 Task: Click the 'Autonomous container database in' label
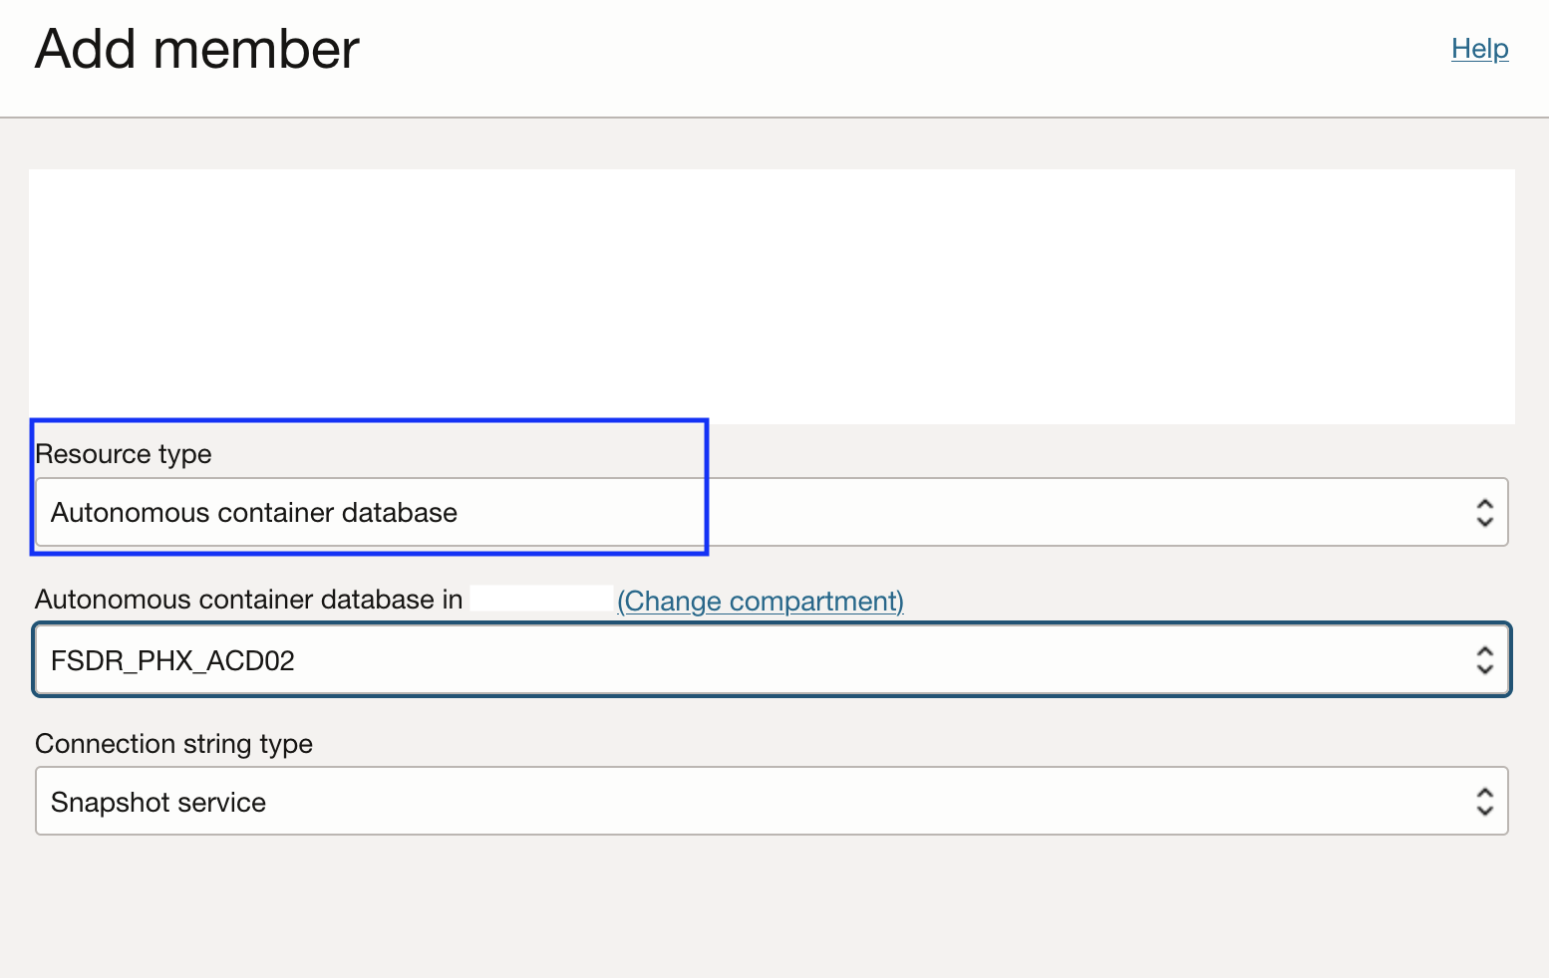point(248,600)
